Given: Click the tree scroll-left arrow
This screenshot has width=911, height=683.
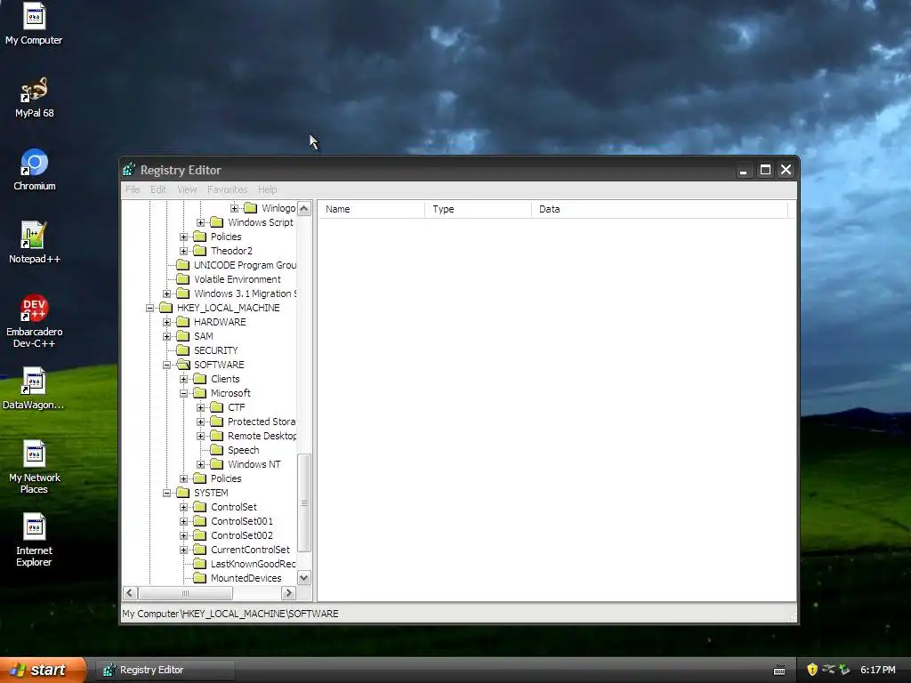Looking at the screenshot, I should tap(130, 593).
